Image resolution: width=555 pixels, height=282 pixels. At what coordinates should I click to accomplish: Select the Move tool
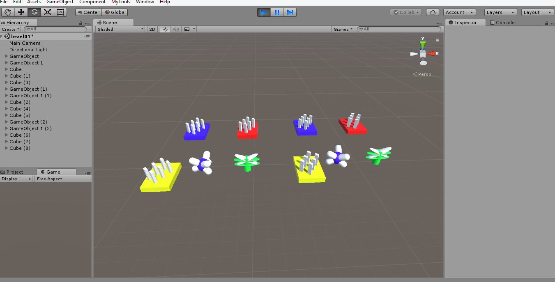click(21, 12)
